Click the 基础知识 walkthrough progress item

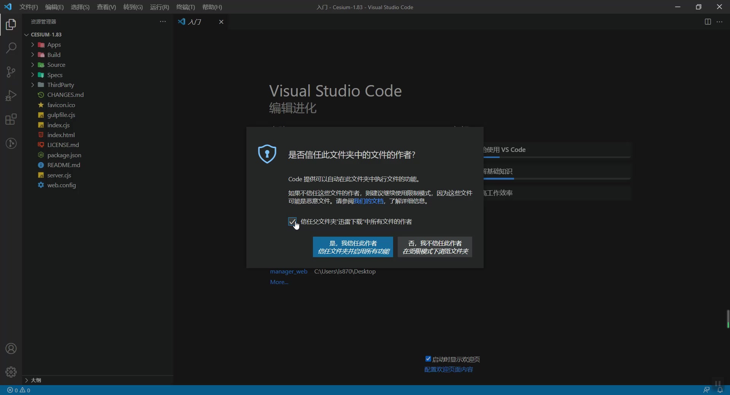557,172
